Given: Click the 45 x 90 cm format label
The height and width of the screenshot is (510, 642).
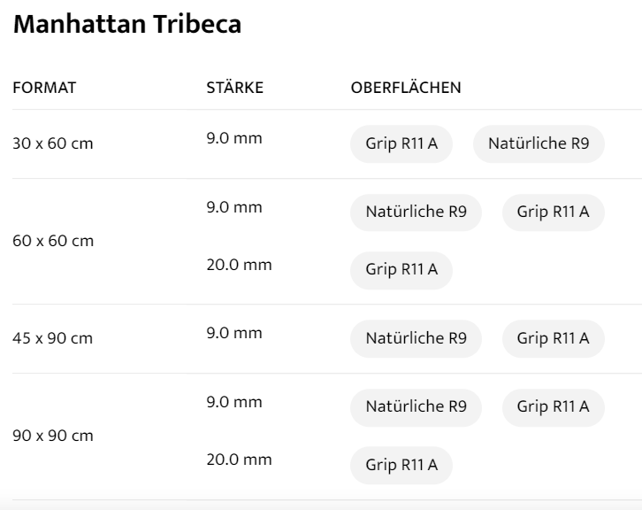Looking at the screenshot, I should [x=53, y=338].
